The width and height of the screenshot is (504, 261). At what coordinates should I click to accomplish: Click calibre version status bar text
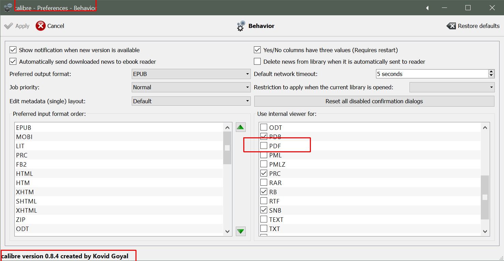[x=65, y=256]
